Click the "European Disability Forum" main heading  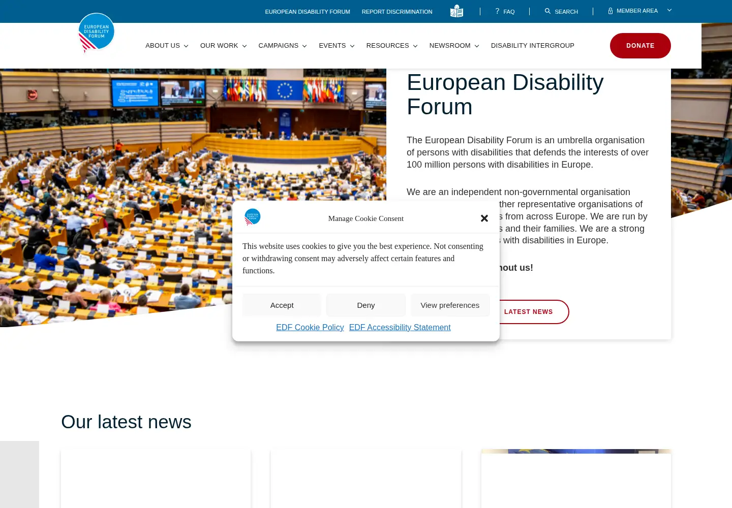coord(505,94)
